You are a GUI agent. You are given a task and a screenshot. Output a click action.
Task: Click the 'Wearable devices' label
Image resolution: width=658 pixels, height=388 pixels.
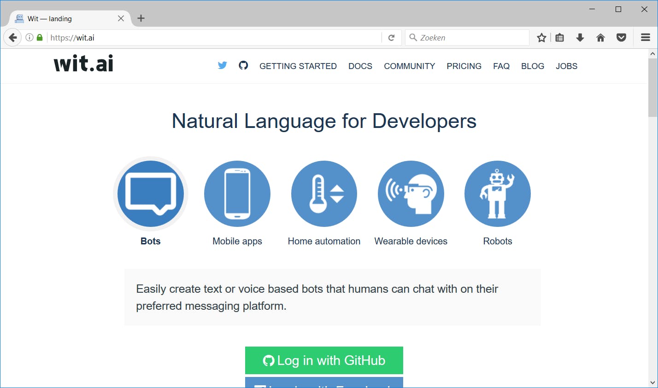(x=411, y=241)
